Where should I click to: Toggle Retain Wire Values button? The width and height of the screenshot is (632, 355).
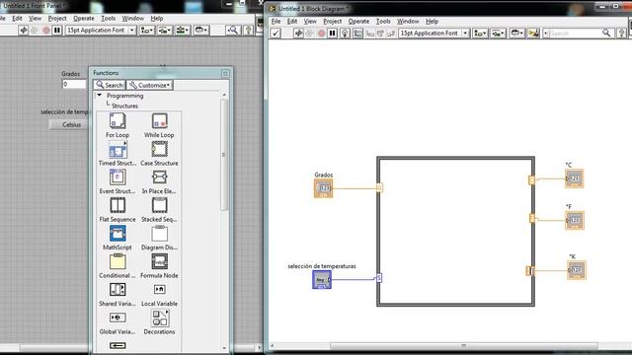(357, 33)
